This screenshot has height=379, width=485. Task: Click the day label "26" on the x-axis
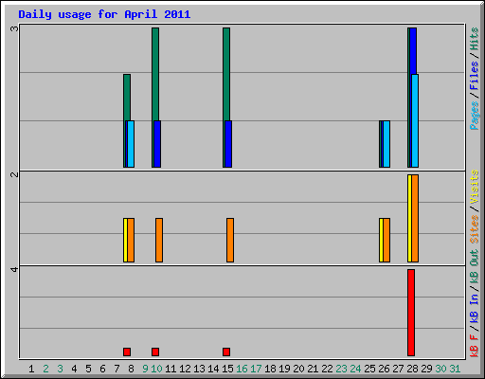tap(384, 369)
